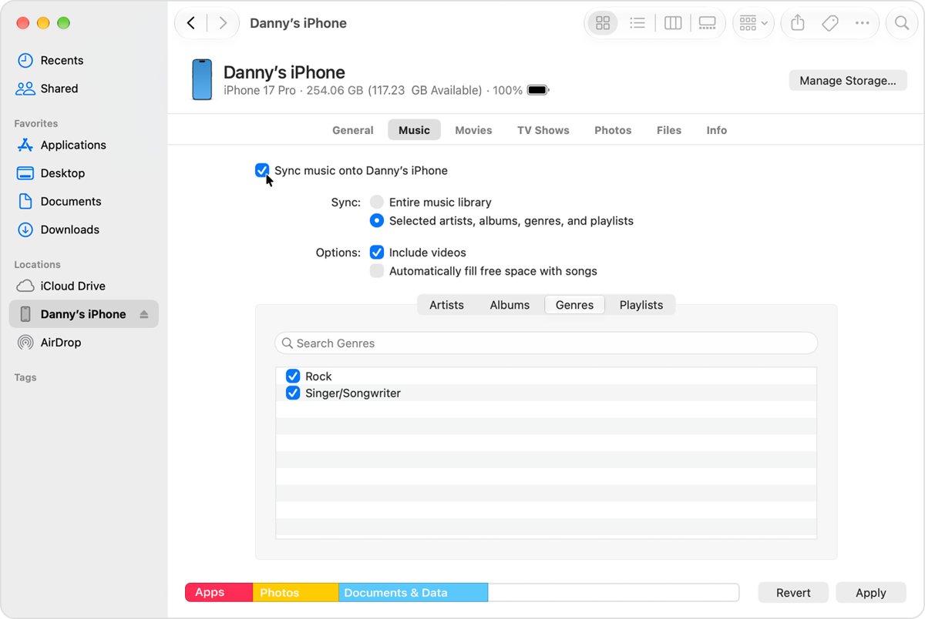
Task: Click the Tags section header
Action: (25, 377)
